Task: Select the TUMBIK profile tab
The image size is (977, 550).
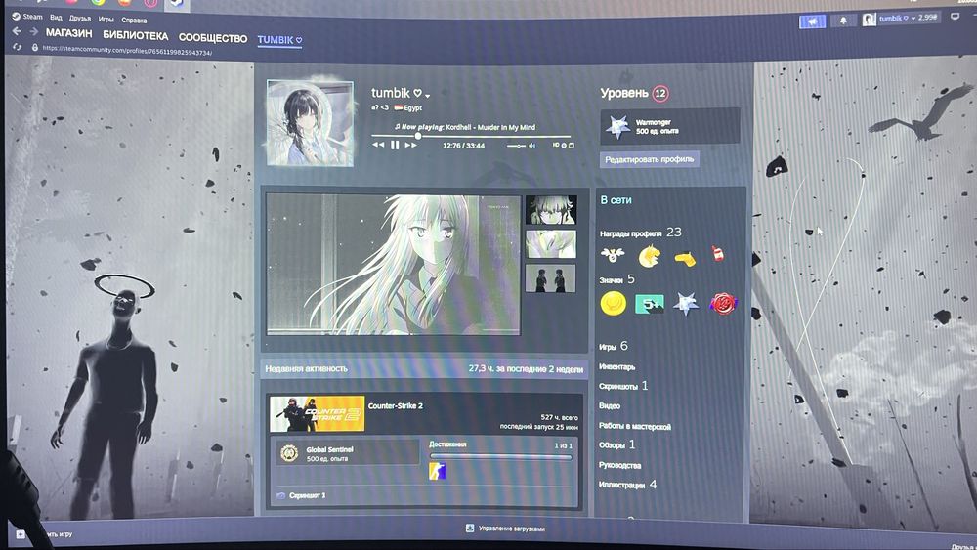Action: click(x=279, y=40)
